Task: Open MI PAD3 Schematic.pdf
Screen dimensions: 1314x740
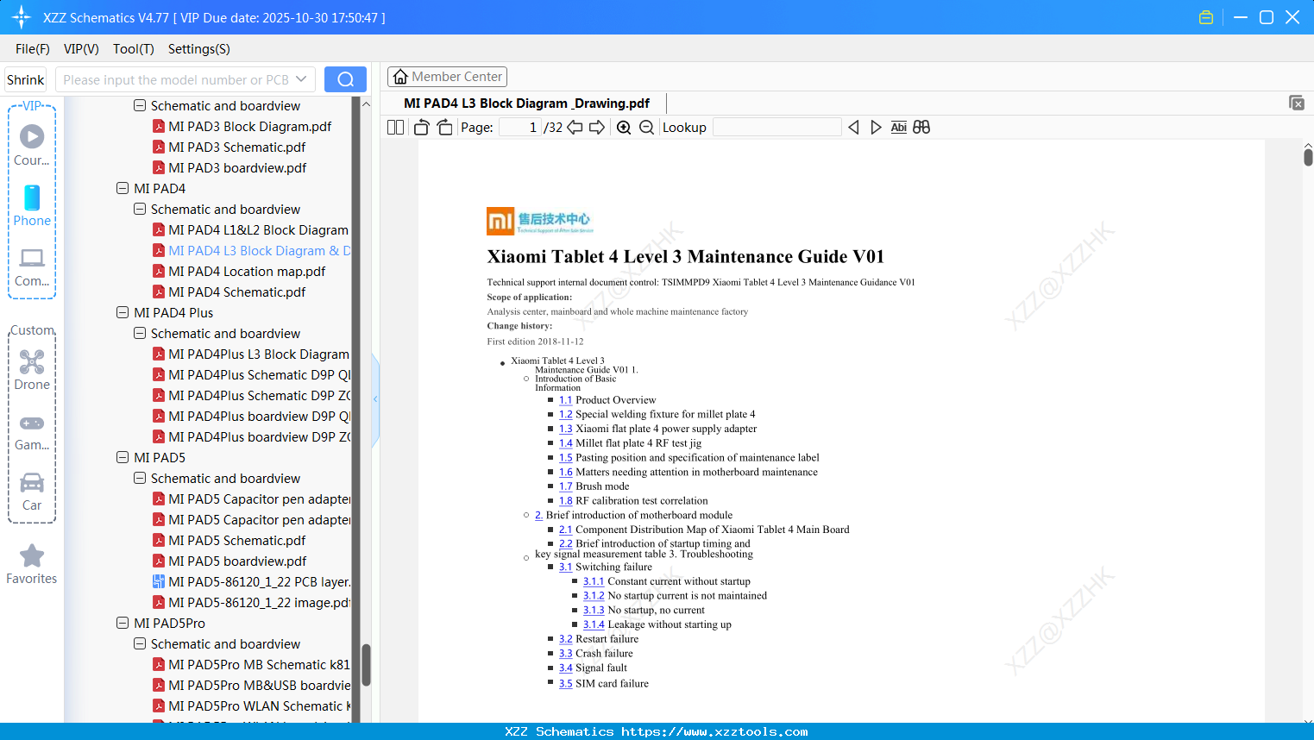Action: pyautogui.click(x=229, y=147)
